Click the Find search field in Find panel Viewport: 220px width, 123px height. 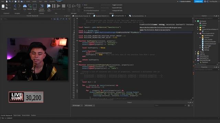click(27, 19)
